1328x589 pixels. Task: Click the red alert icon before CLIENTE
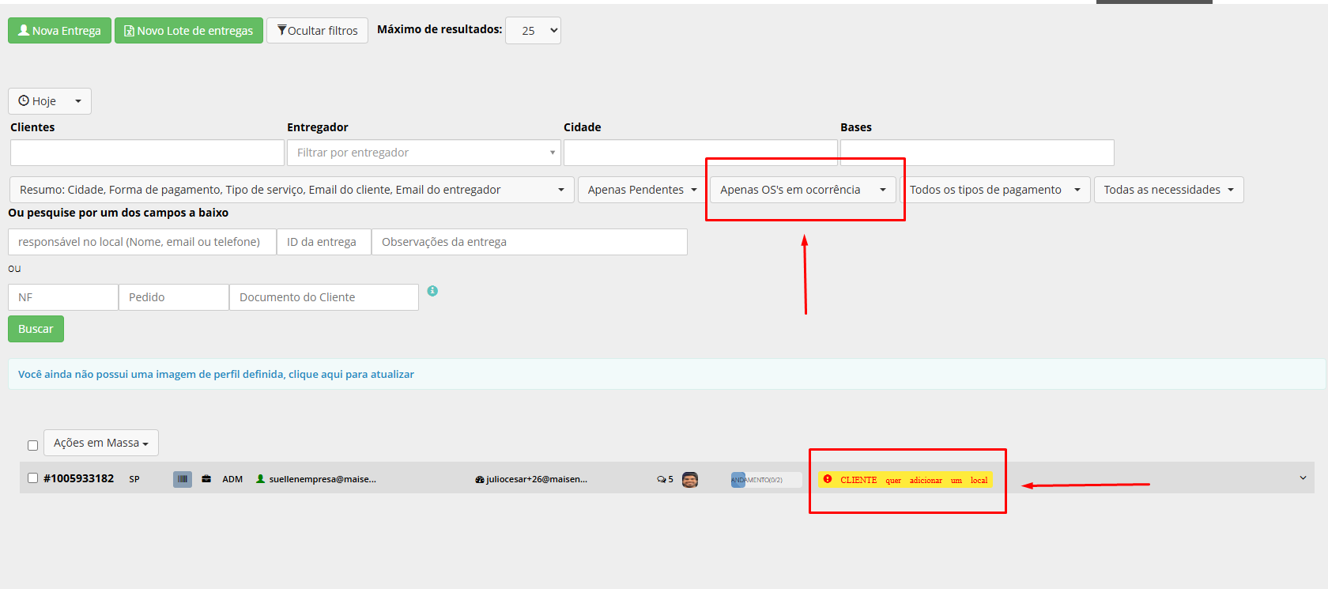coord(828,479)
